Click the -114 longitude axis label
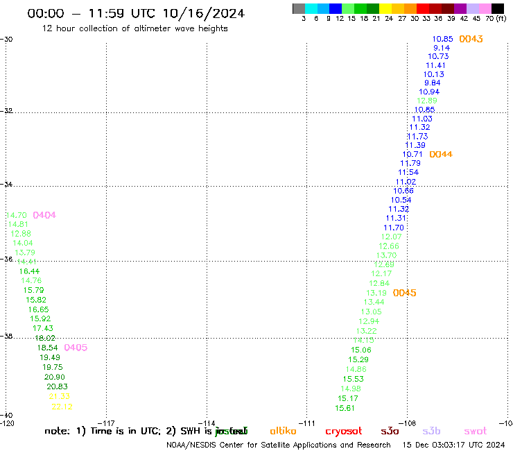 (208, 423)
